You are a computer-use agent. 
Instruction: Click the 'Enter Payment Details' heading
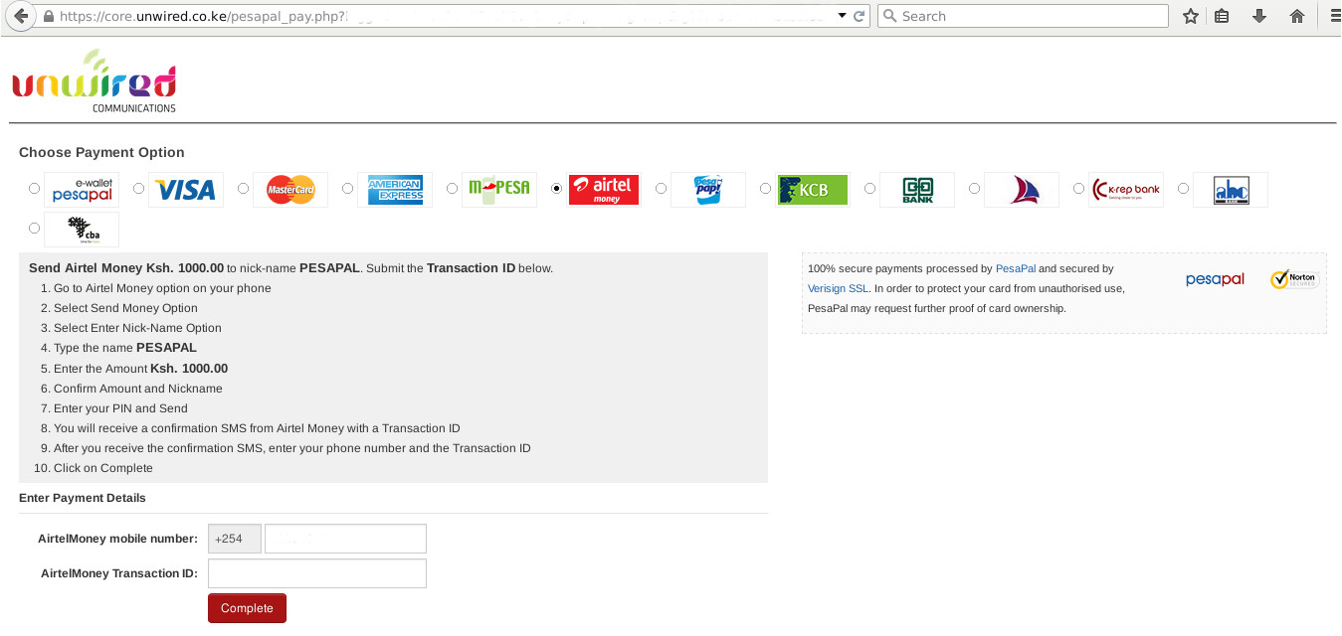tap(83, 498)
